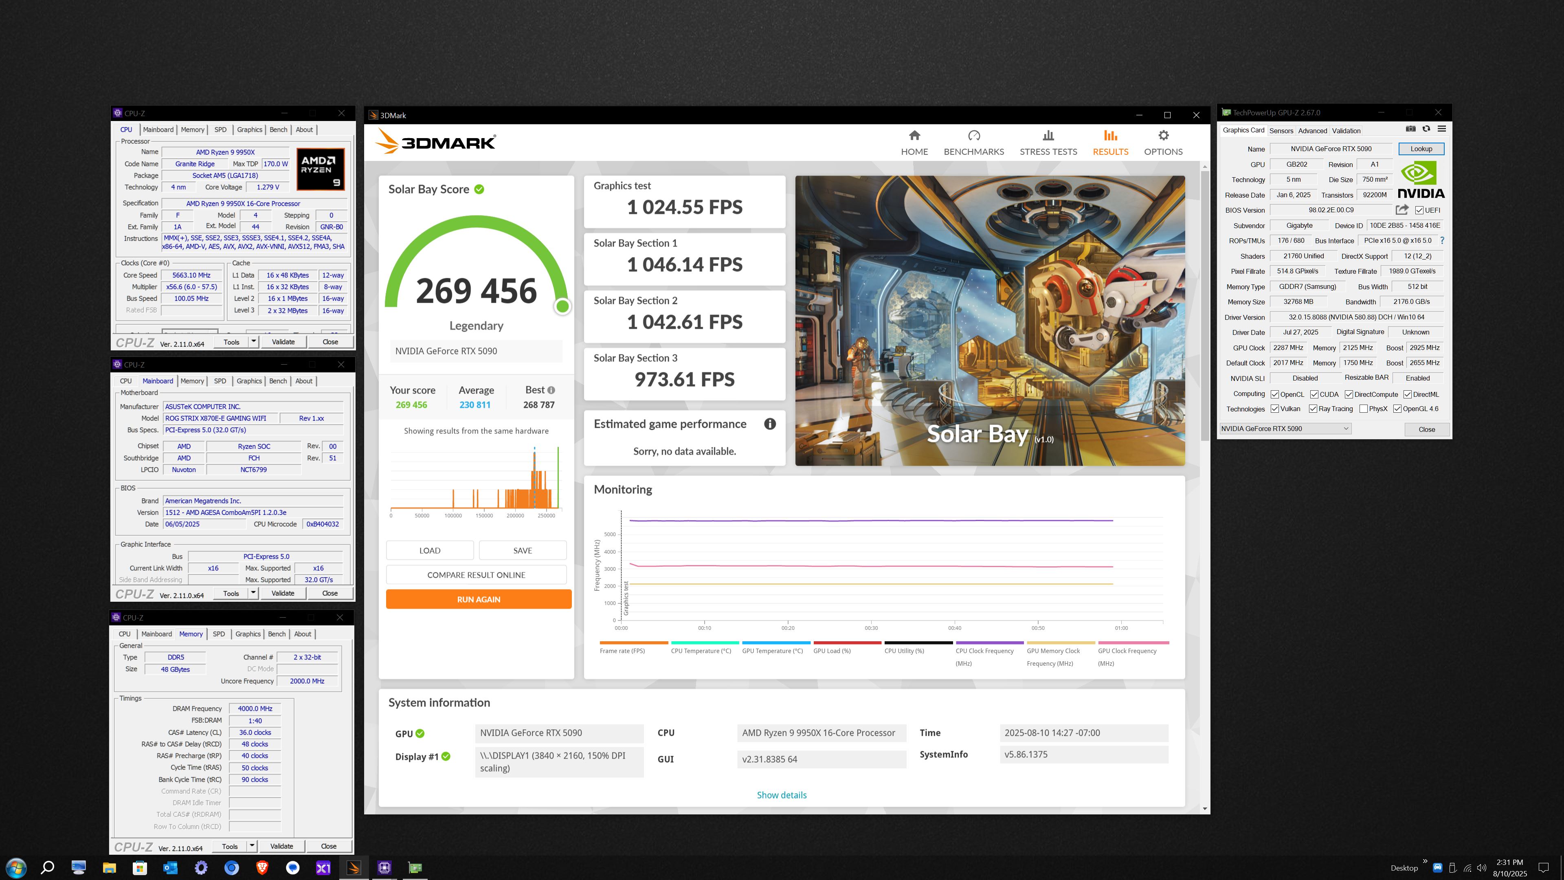
Task: Click the 3DMark taskbar icon
Action: pyautogui.click(x=354, y=867)
